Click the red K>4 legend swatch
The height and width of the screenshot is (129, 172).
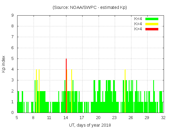coord(152,29)
